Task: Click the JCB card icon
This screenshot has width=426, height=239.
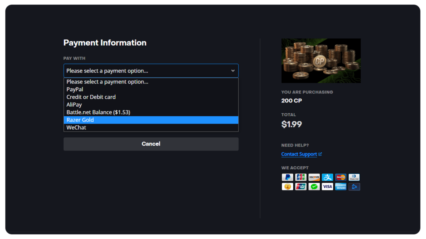Action: point(300,177)
